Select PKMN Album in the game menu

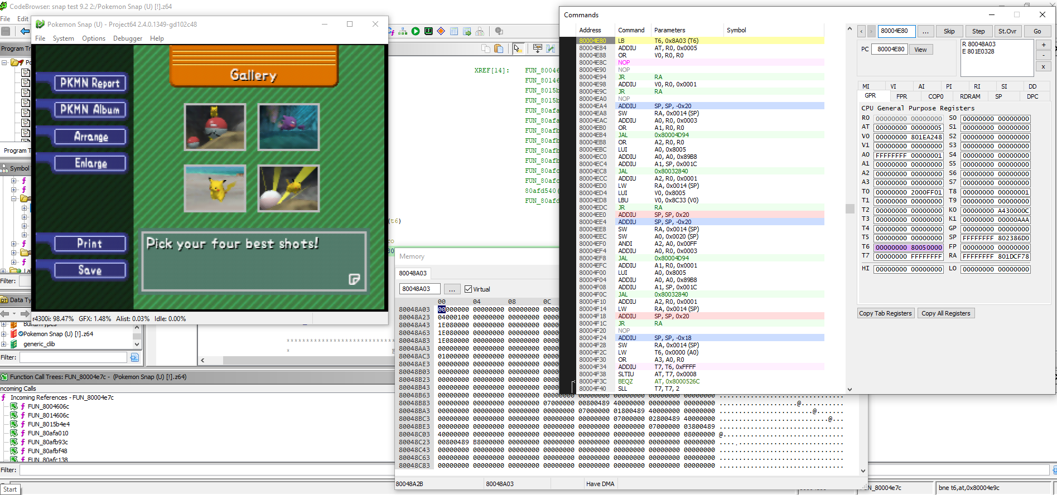pos(90,110)
